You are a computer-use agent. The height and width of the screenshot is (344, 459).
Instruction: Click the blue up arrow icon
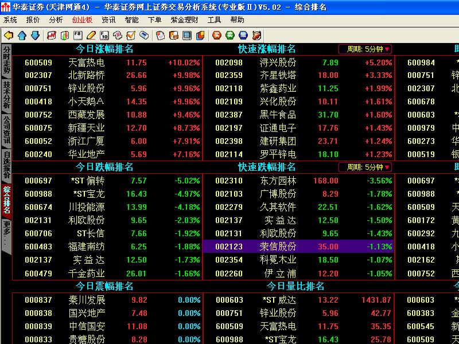22,36
